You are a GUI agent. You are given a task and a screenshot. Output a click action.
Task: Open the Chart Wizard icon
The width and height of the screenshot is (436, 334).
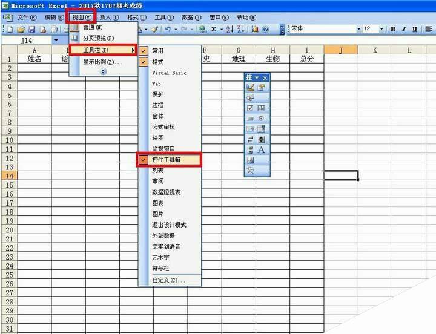coord(254,29)
